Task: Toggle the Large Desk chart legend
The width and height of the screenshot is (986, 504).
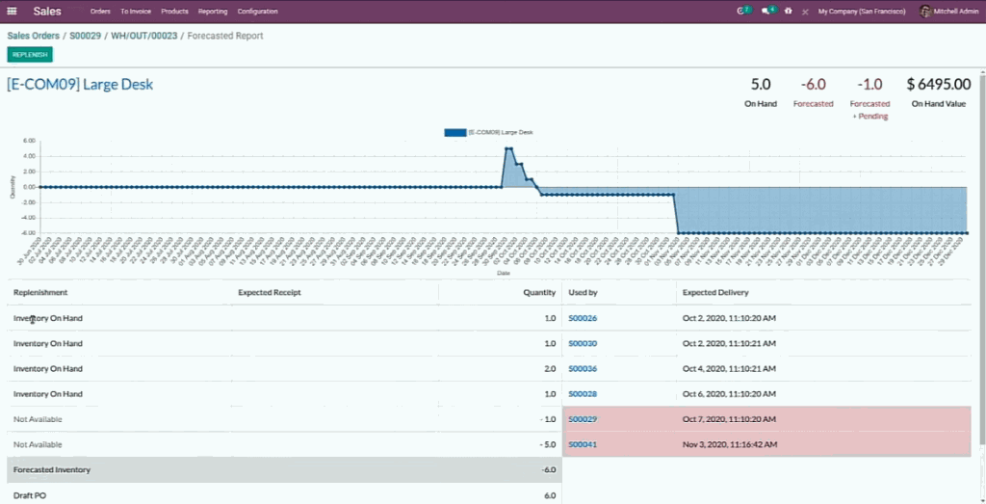Action: point(488,132)
